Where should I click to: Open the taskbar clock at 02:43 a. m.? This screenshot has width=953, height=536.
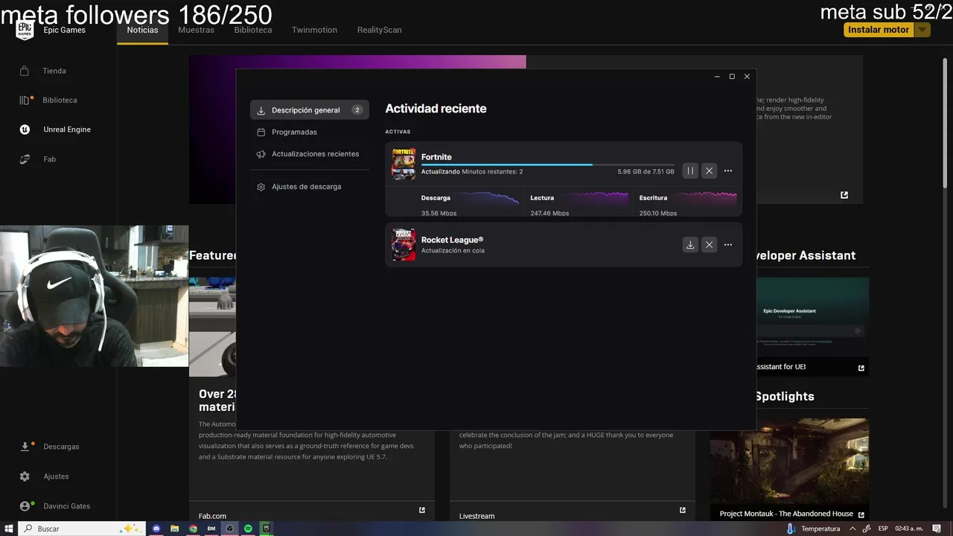point(909,529)
